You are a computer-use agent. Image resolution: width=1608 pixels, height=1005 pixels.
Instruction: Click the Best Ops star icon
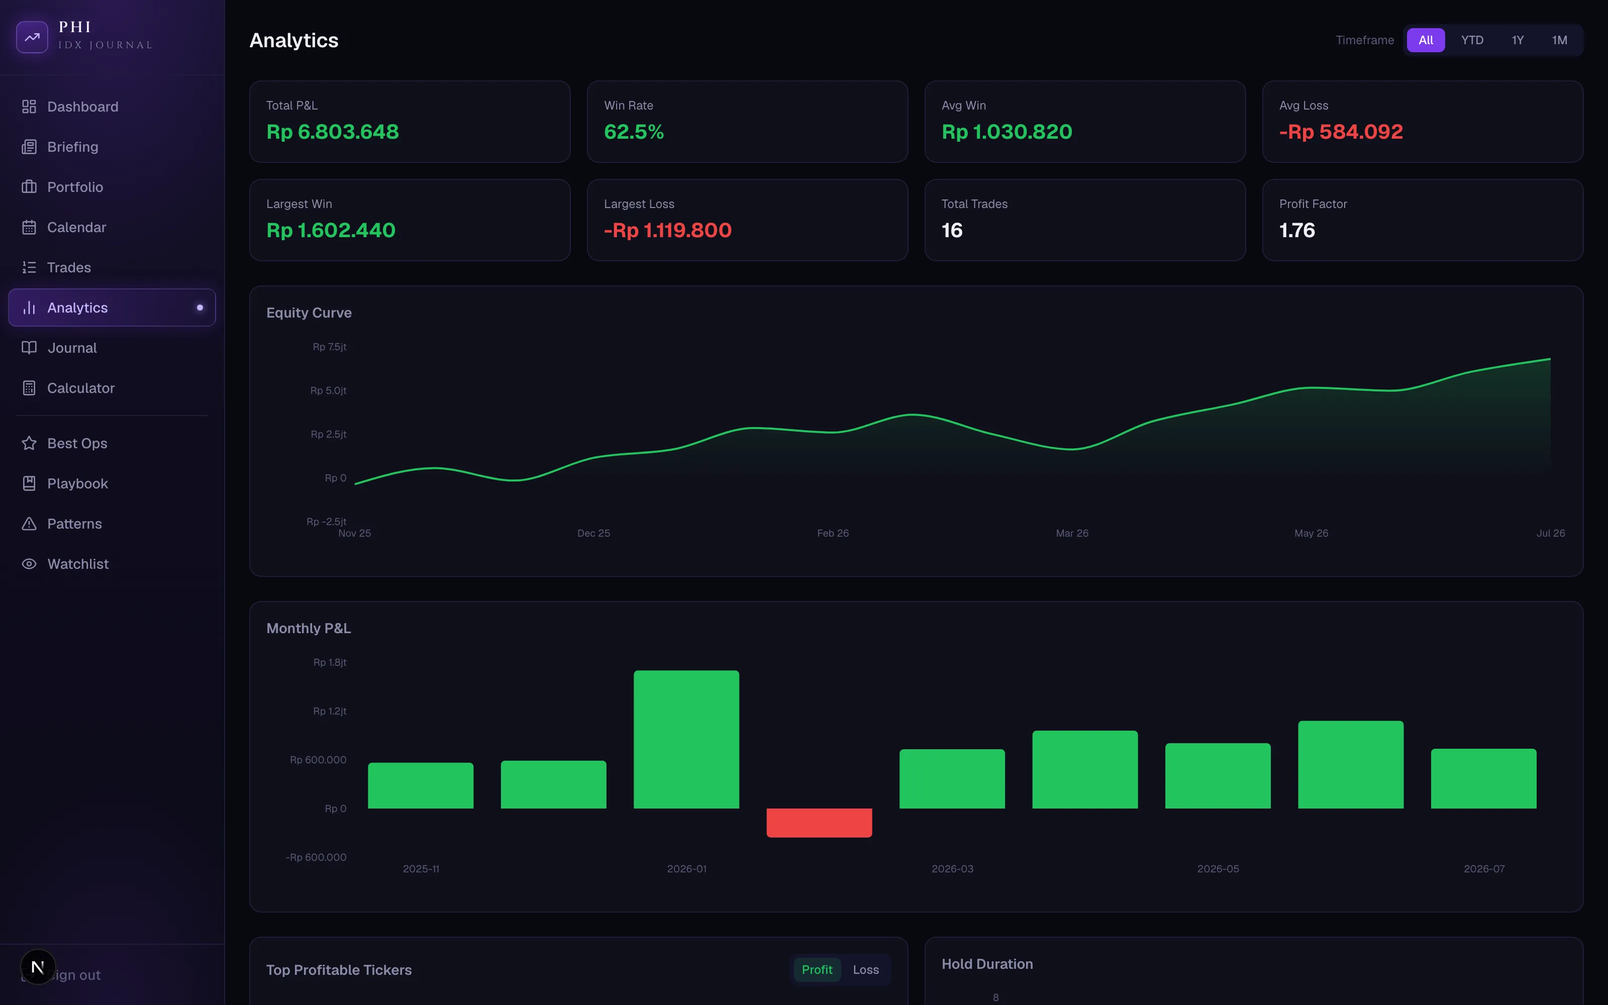(29, 443)
